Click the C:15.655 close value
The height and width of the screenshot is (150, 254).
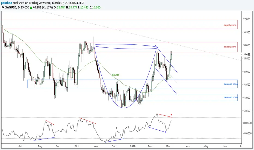(x=95, y=7)
